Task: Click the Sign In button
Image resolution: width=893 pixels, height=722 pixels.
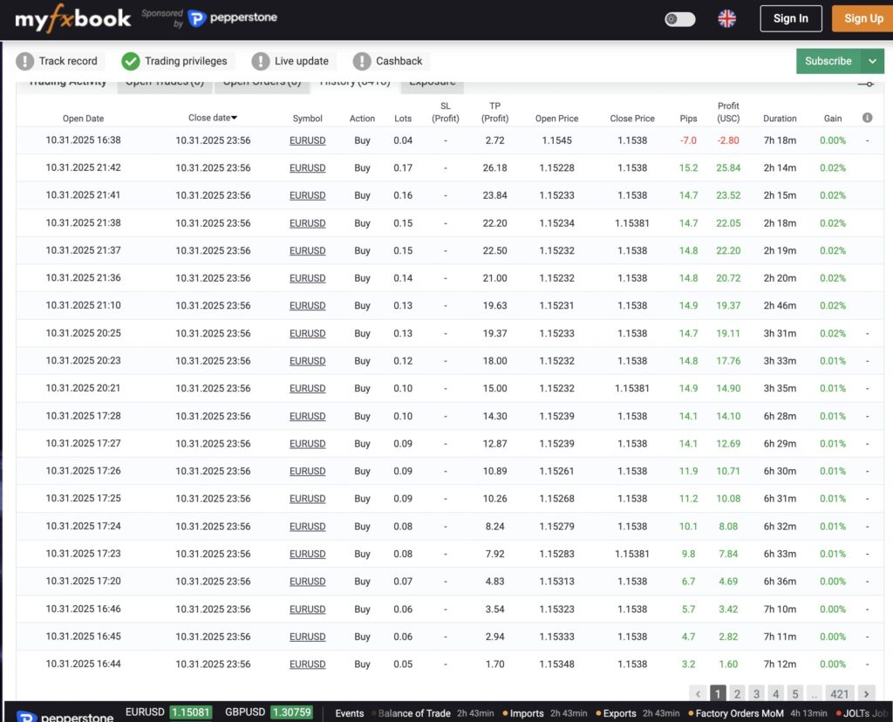Action: pyautogui.click(x=790, y=18)
